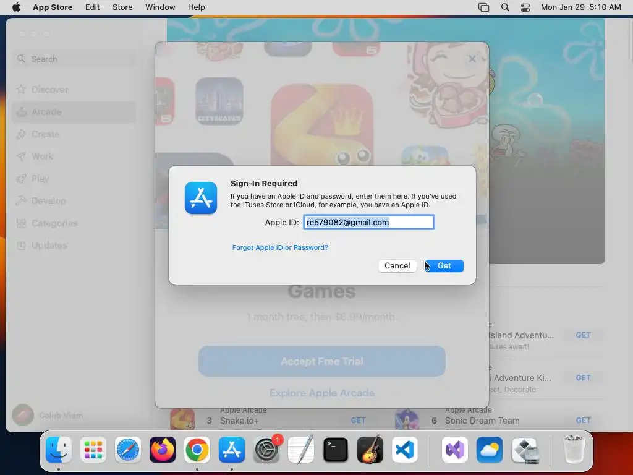Open Finder from the Dock
The width and height of the screenshot is (633, 475).
click(59, 450)
